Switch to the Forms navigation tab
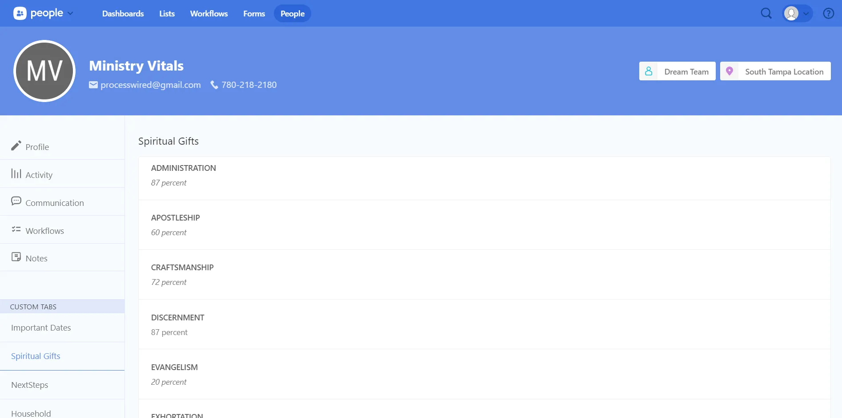Viewport: 842px width, 418px height. (x=253, y=13)
